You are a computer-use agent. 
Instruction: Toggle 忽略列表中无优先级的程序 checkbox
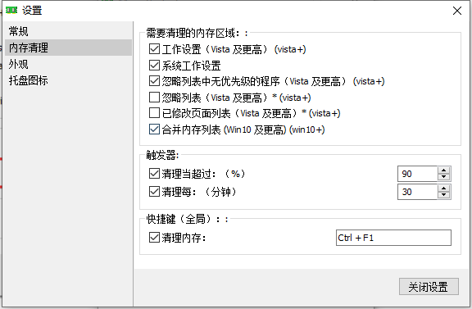(154, 81)
